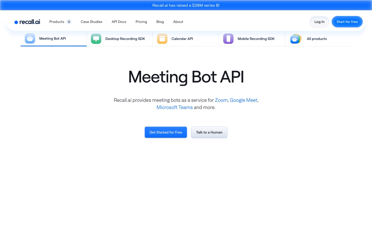Screen dimensions: 372x232
Task: Open the All products tab
Action: pyautogui.click(x=318, y=39)
